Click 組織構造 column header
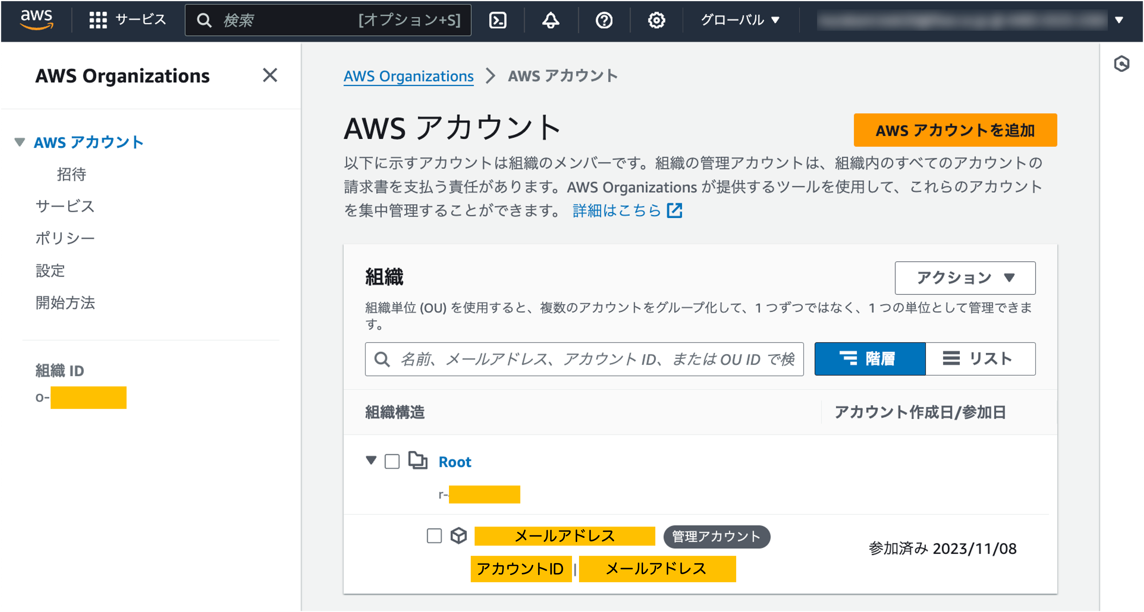 pyautogui.click(x=395, y=412)
